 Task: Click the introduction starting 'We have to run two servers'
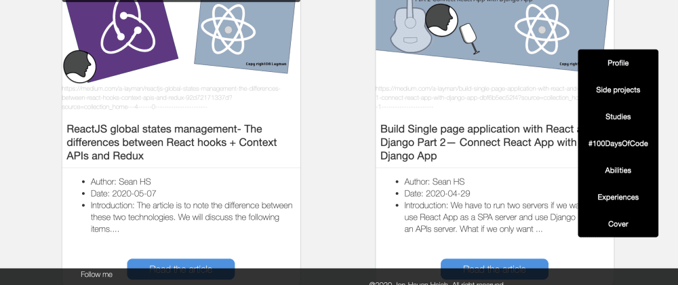pos(491,217)
